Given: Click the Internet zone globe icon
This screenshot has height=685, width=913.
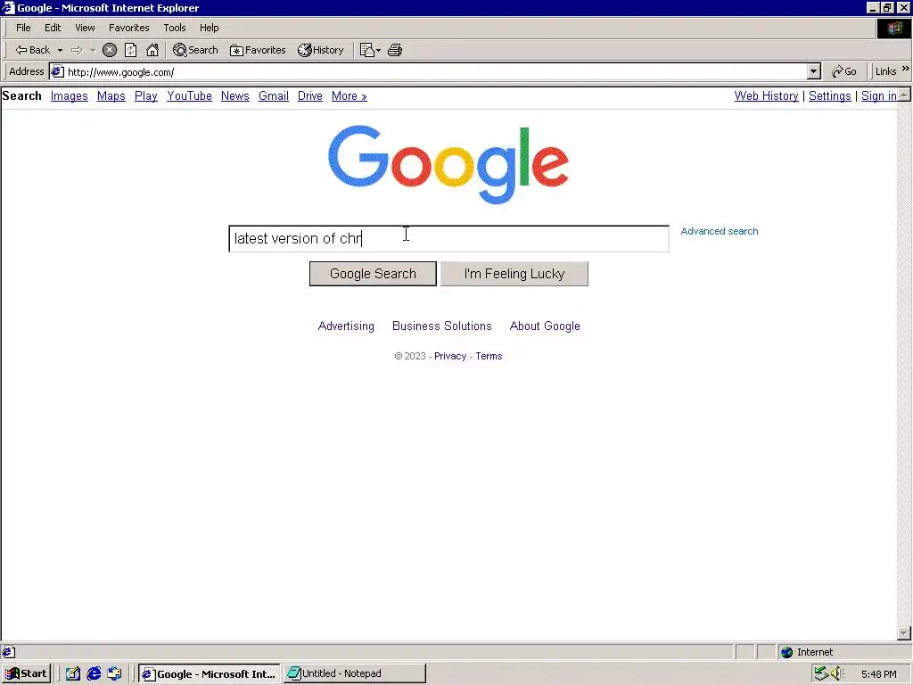Looking at the screenshot, I should 787,652.
